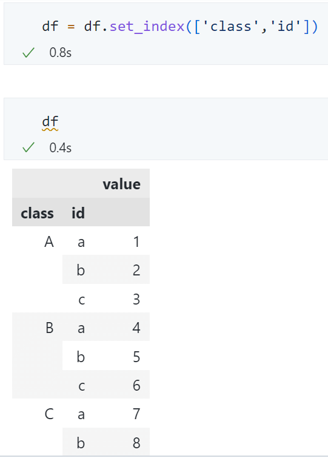Click the 0.4s execution time label

click(61, 148)
